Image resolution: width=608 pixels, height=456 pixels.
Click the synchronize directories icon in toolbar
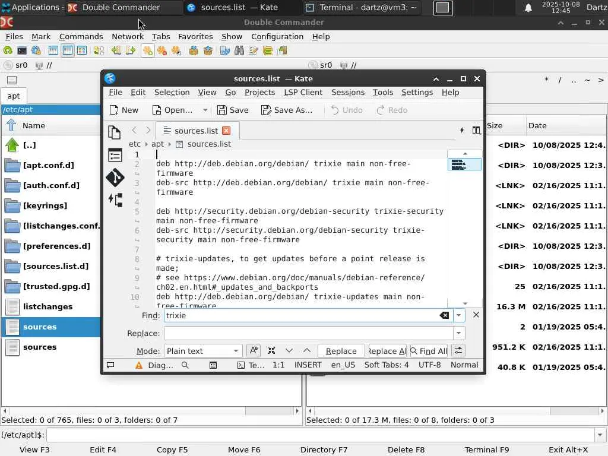click(268, 50)
